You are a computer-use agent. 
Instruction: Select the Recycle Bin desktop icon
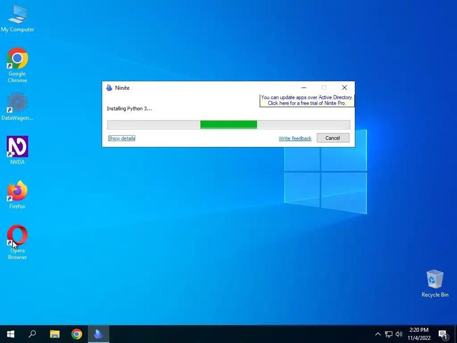[x=435, y=284]
